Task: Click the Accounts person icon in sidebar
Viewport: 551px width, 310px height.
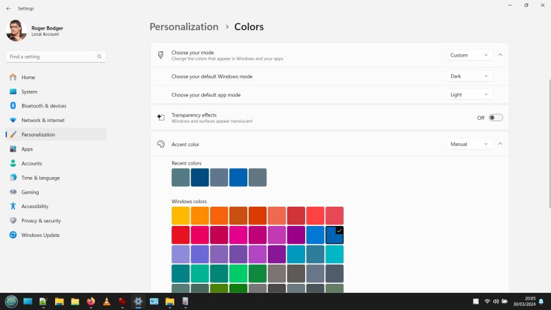Action: coord(13,163)
